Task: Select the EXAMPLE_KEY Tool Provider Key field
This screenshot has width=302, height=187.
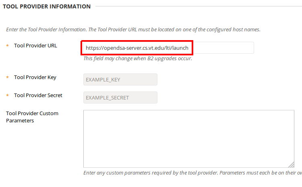Action: click(120, 79)
